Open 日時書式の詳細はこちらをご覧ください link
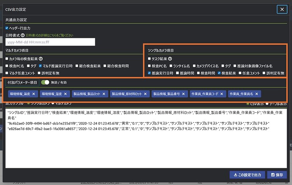The height and width of the screenshot is (185, 292). pos(50,35)
